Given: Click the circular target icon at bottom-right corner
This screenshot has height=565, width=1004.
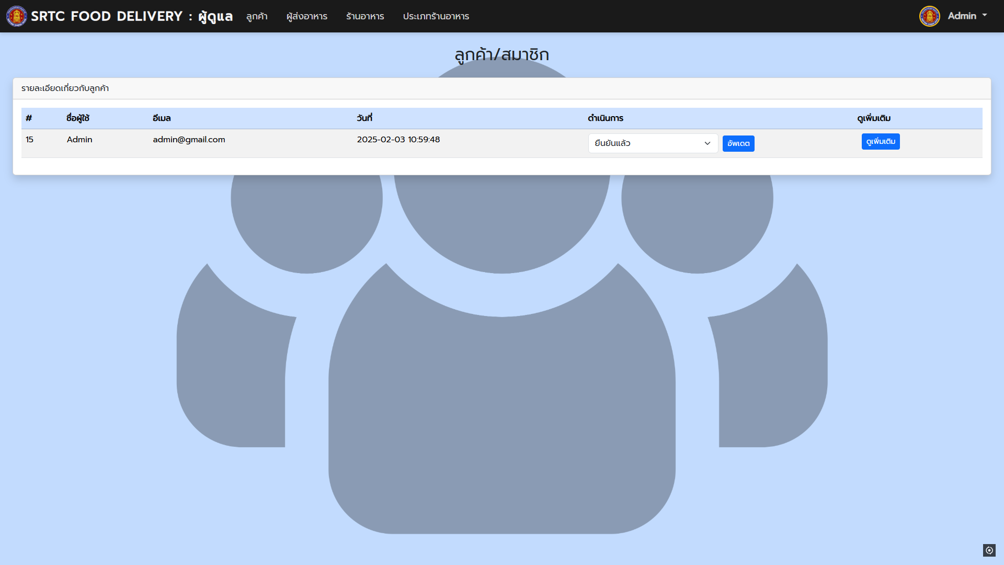Looking at the screenshot, I should coord(989,550).
